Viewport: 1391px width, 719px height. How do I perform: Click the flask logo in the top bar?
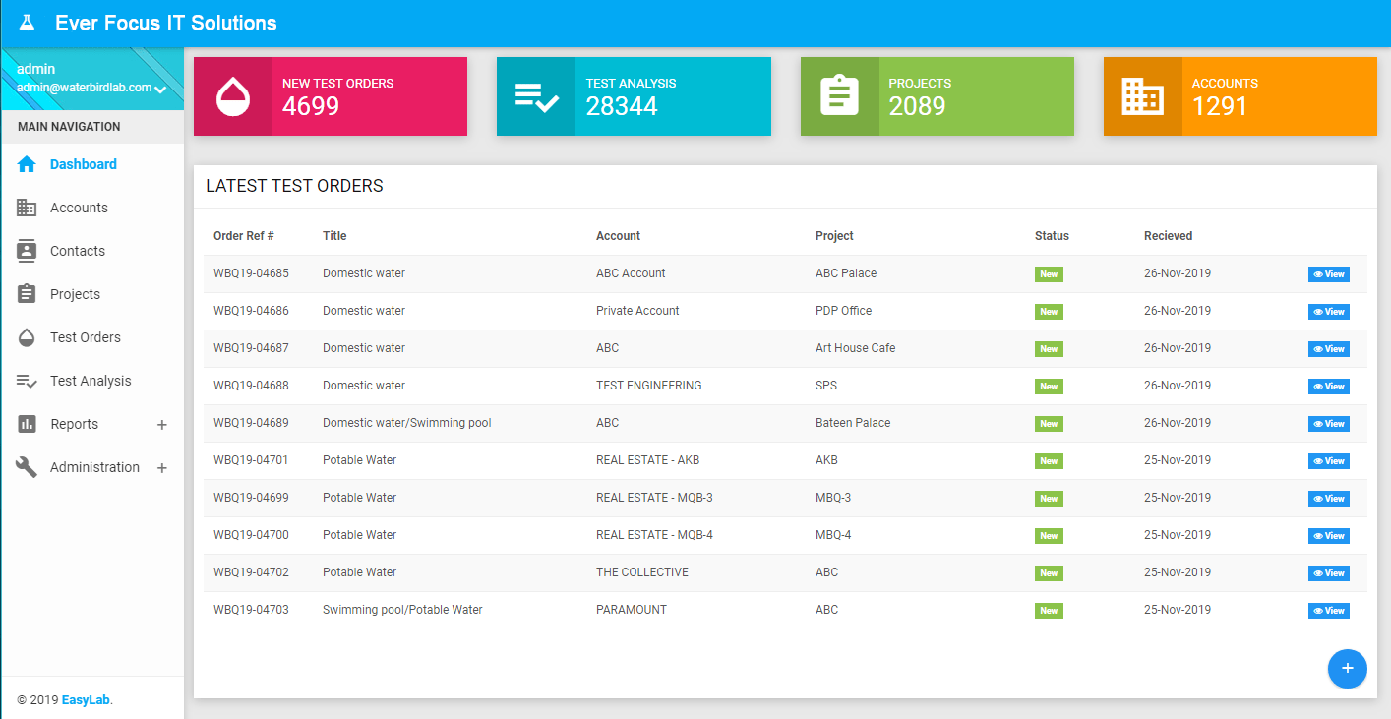coord(27,22)
